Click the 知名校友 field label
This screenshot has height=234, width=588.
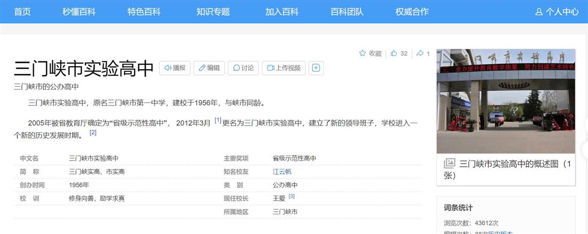tap(236, 172)
